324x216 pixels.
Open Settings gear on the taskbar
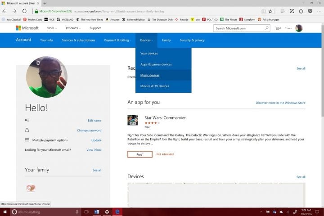pos(107,212)
